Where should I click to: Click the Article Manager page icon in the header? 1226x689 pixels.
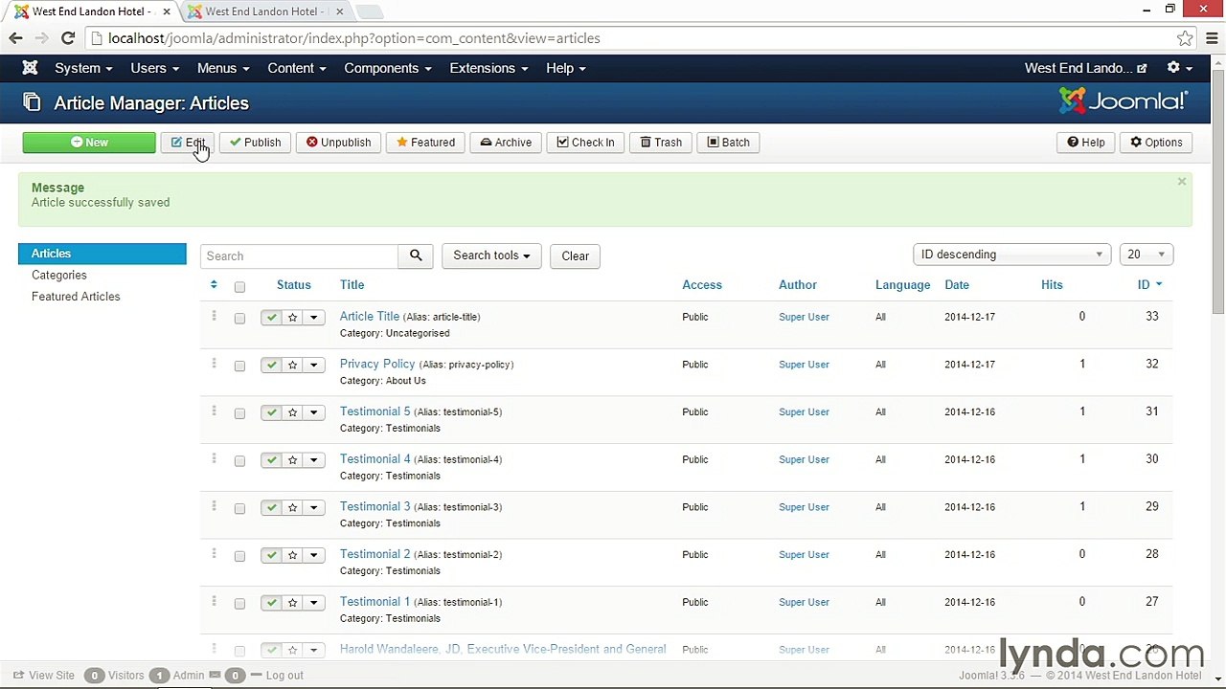[x=32, y=102]
